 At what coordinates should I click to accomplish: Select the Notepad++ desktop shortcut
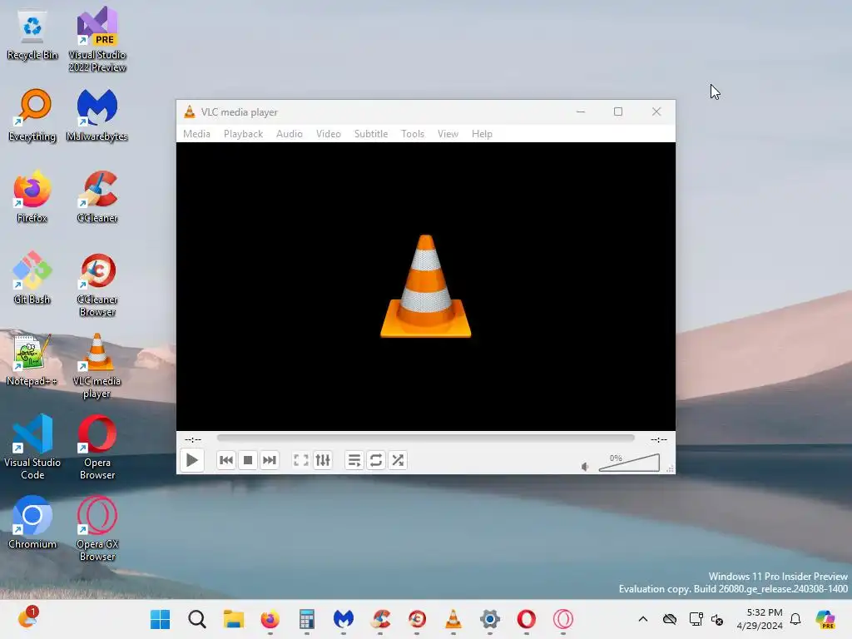32,359
